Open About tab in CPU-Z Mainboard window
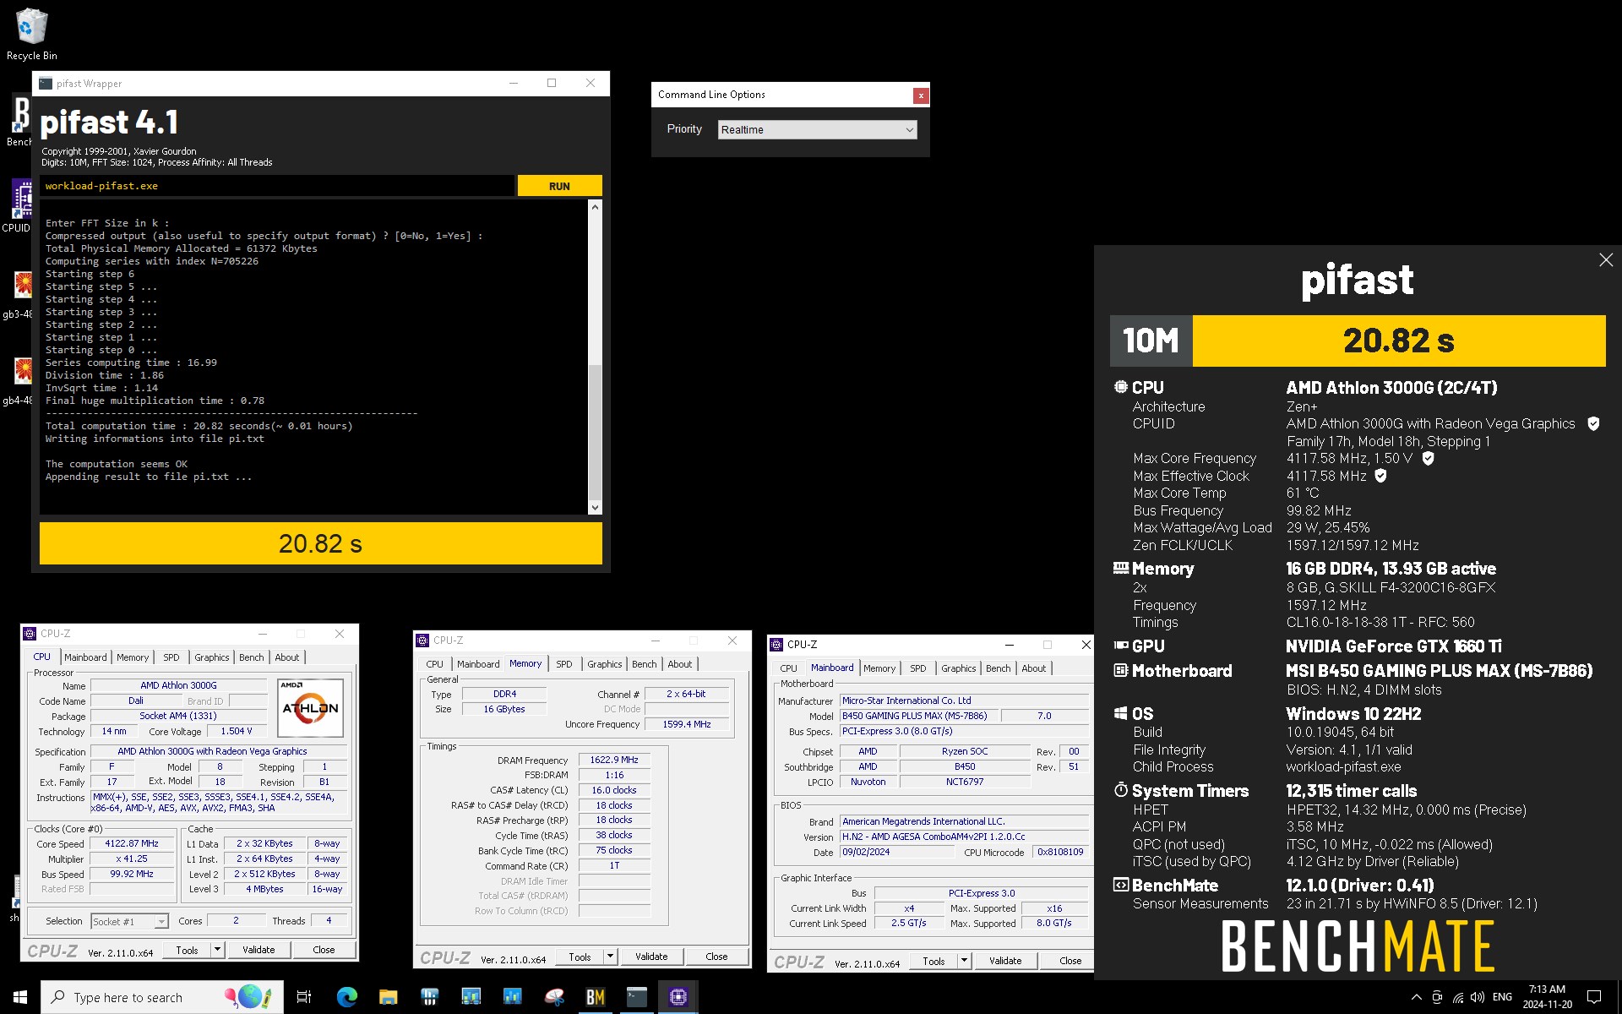 (x=1033, y=668)
